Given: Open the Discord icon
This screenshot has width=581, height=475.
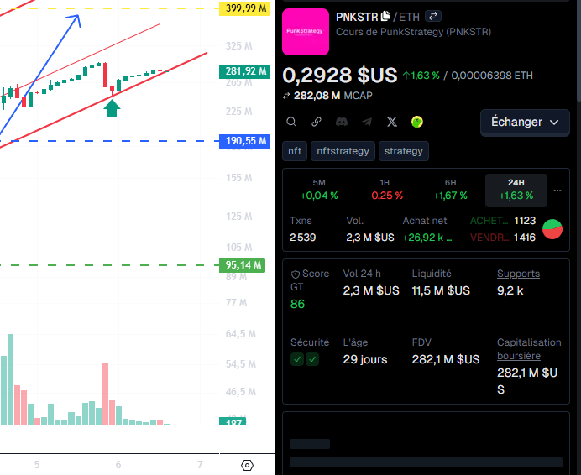Looking at the screenshot, I should coord(342,122).
